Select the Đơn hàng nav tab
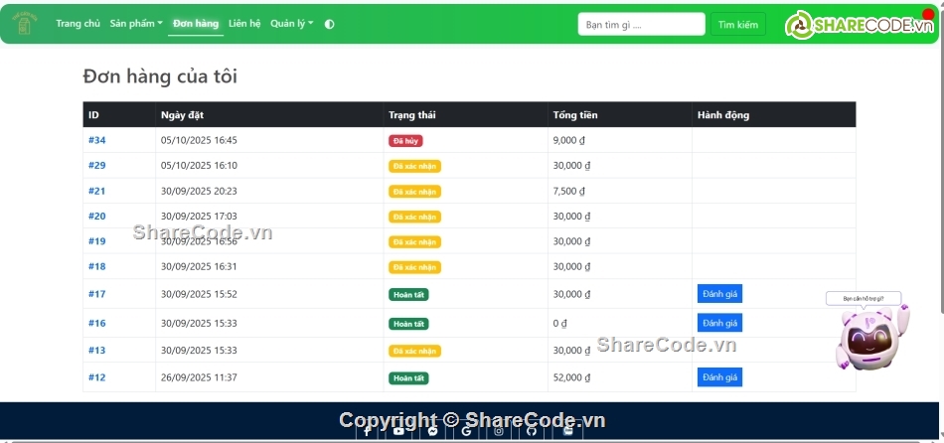Image resolution: width=944 pixels, height=443 pixels. pyautogui.click(x=196, y=24)
